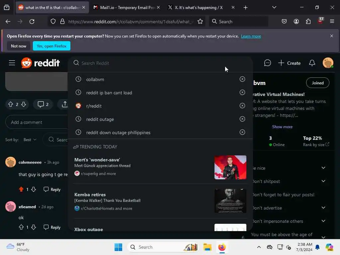Click the share post icon

click(x=64, y=104)
